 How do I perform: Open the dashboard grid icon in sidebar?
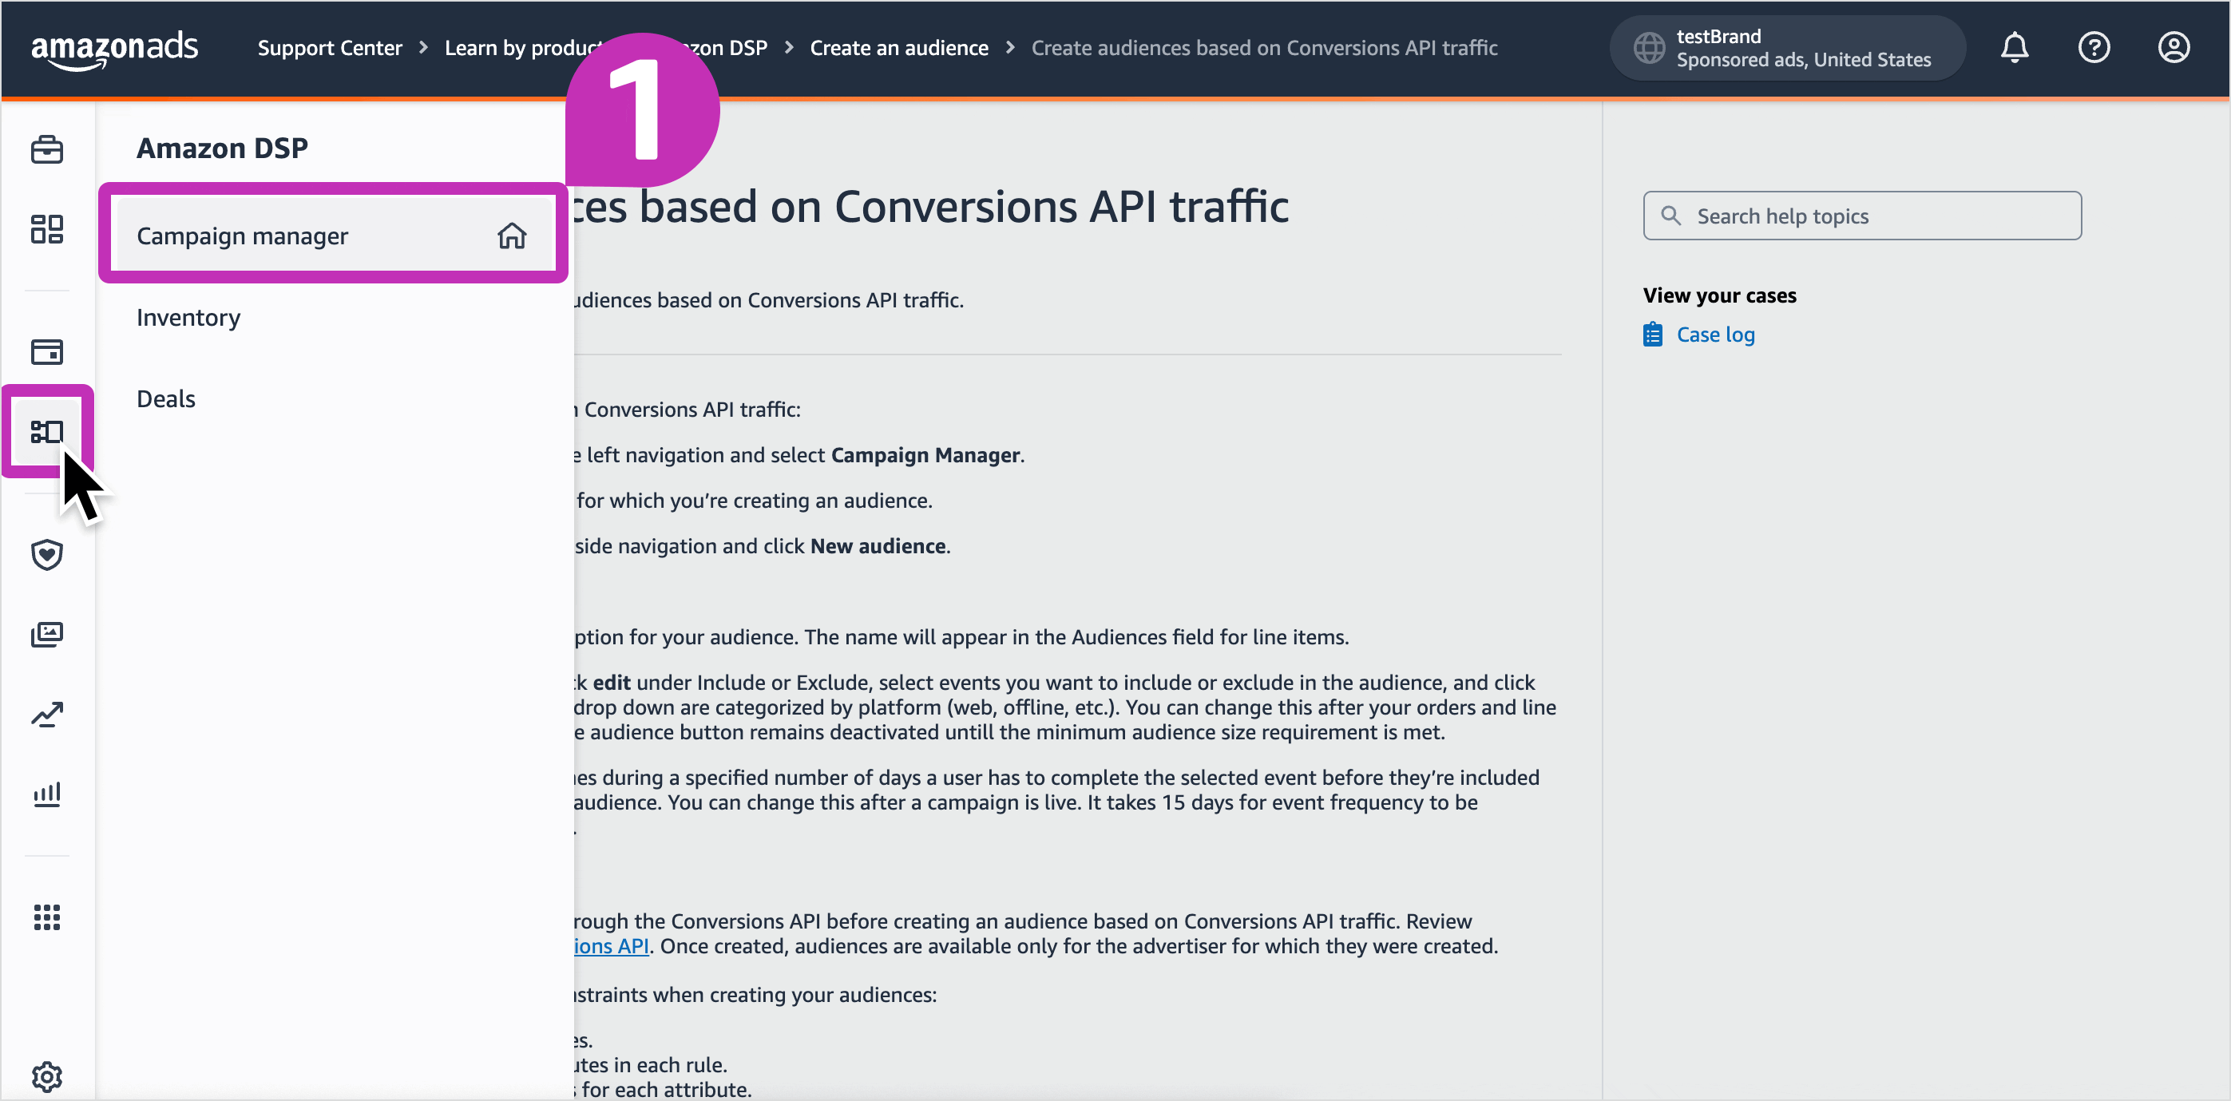47,228
